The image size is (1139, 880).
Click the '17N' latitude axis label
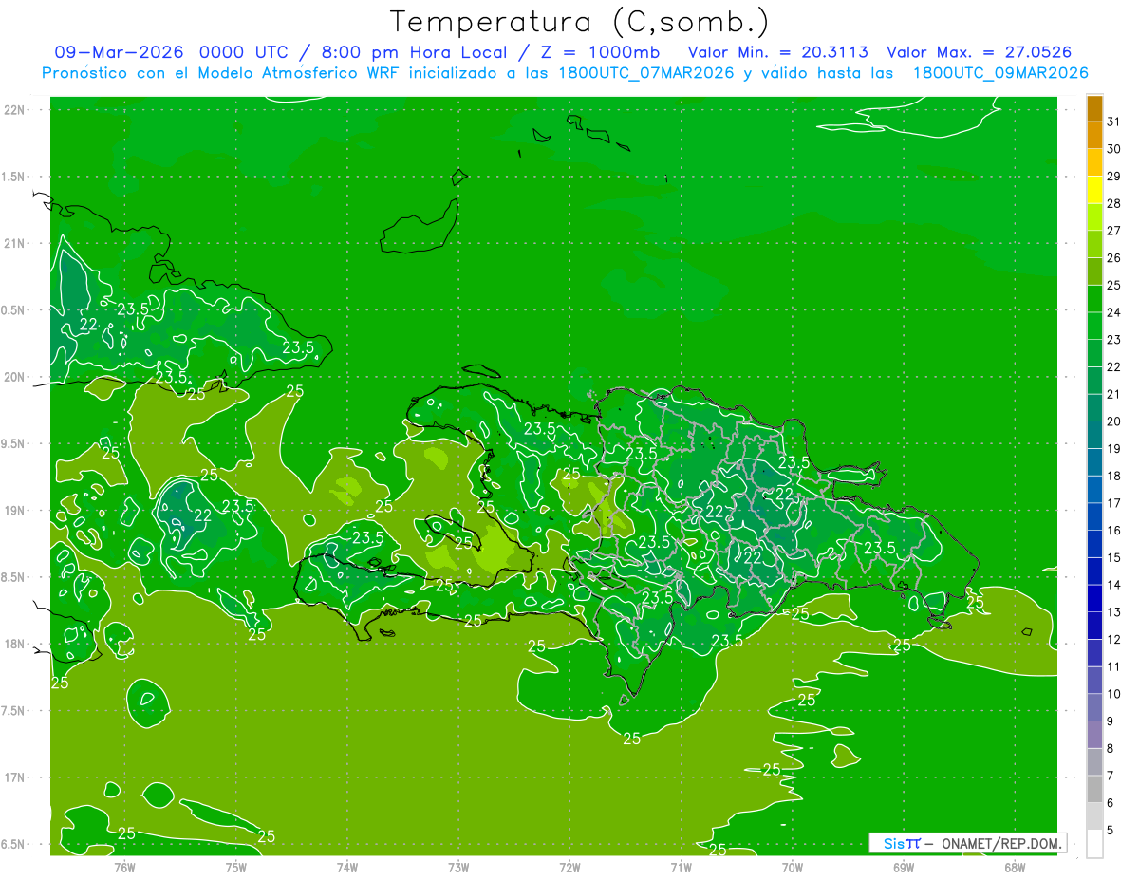pyautogui.click(x=15, y=777)
